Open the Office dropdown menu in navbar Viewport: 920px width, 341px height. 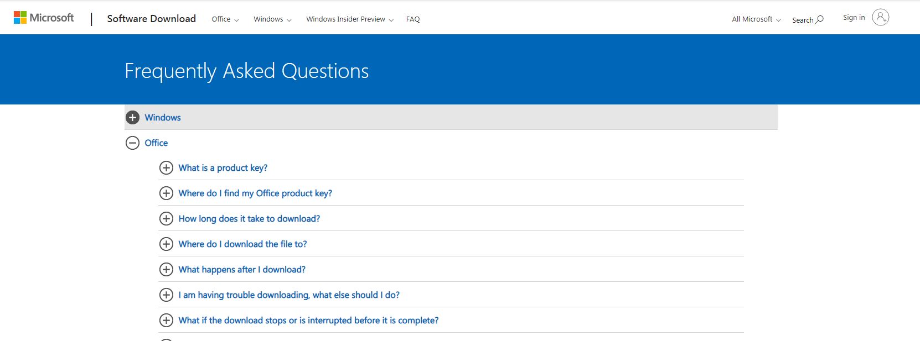225,19
